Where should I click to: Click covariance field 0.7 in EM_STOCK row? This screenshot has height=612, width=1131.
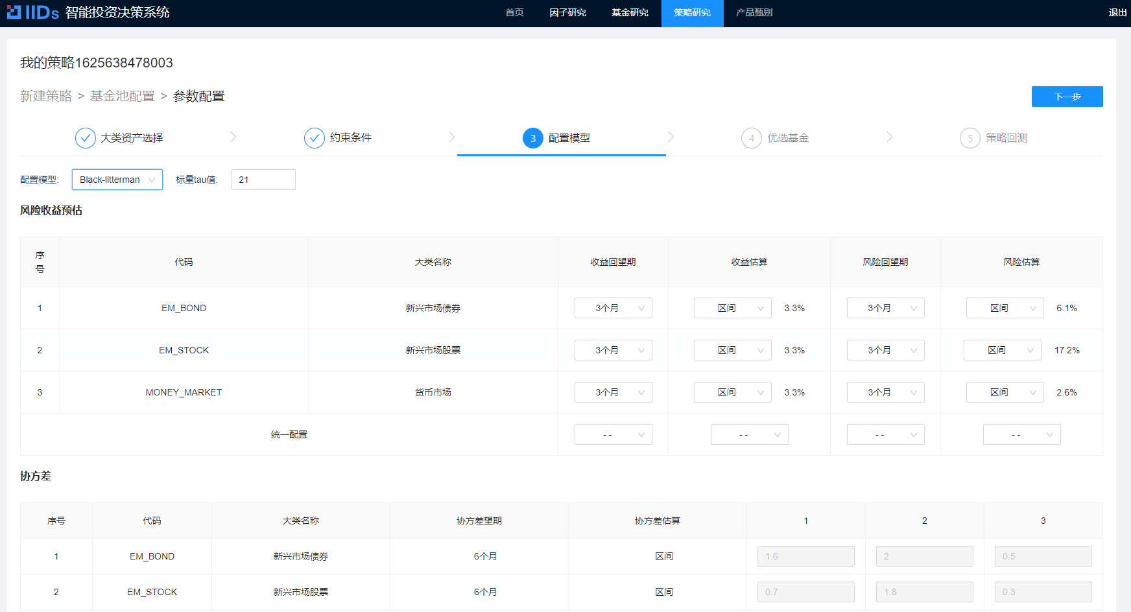[x=806, y=592]
